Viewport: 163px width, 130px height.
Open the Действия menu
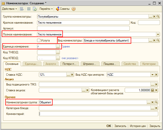(x=9, y=9)
